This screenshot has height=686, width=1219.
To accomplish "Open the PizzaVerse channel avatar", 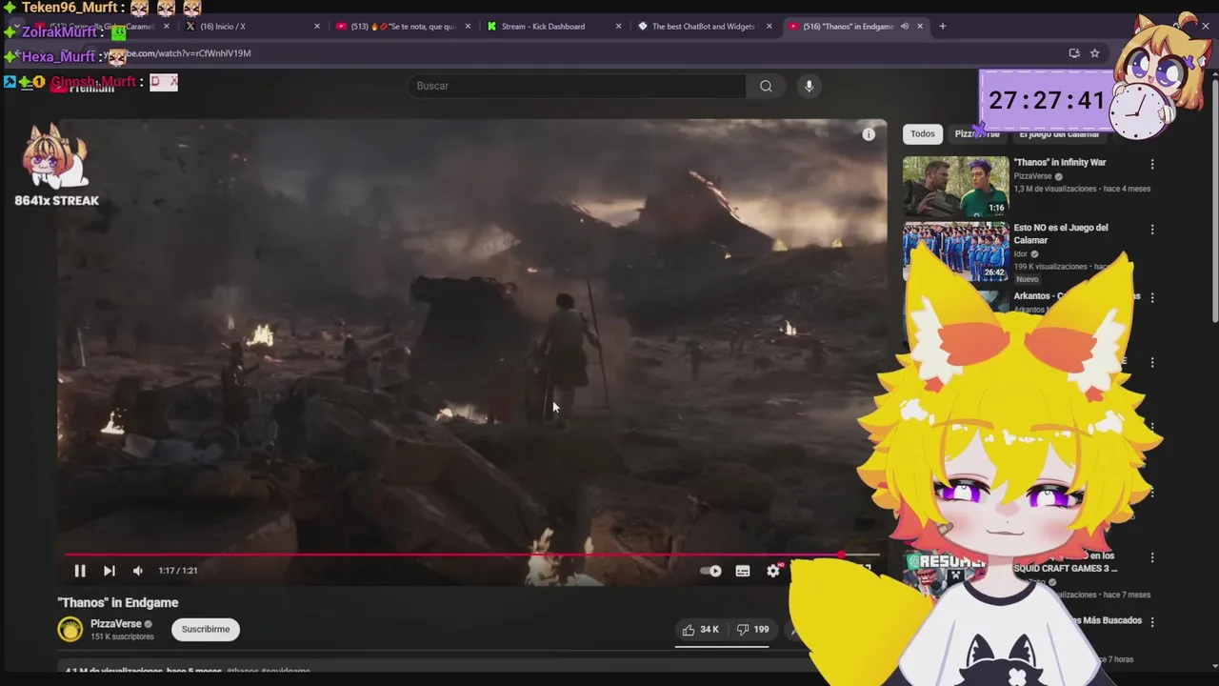I will pyautogui.click(x=70, y=629).
